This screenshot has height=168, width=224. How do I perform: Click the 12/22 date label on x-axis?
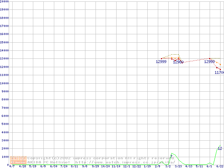pos(136,166)
